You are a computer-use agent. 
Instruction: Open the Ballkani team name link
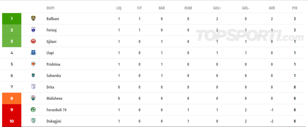coord(53,19)
